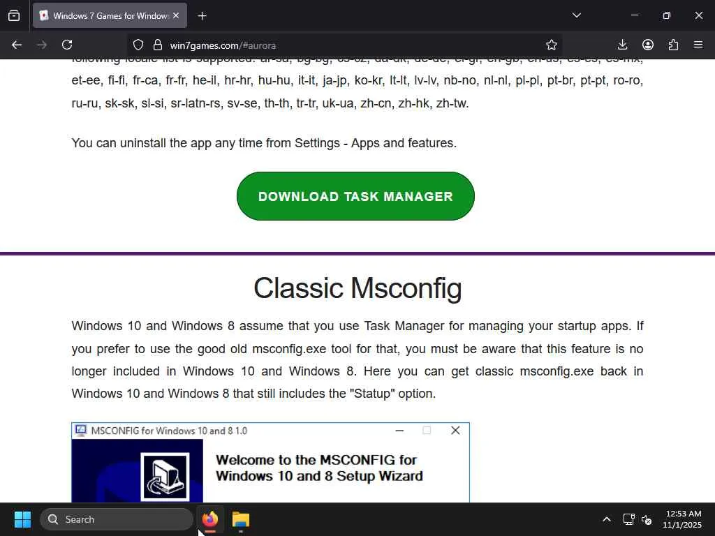This screenshot has width=715, height=536.
Task: Open a new tab with plus button
Action: [x=202, y=16]
